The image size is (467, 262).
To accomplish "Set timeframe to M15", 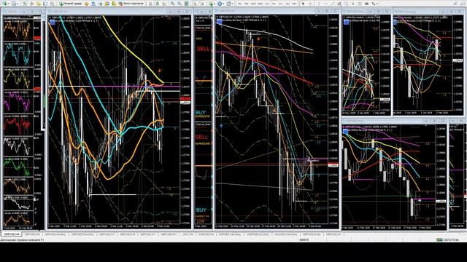I will (x=253, y=4).
